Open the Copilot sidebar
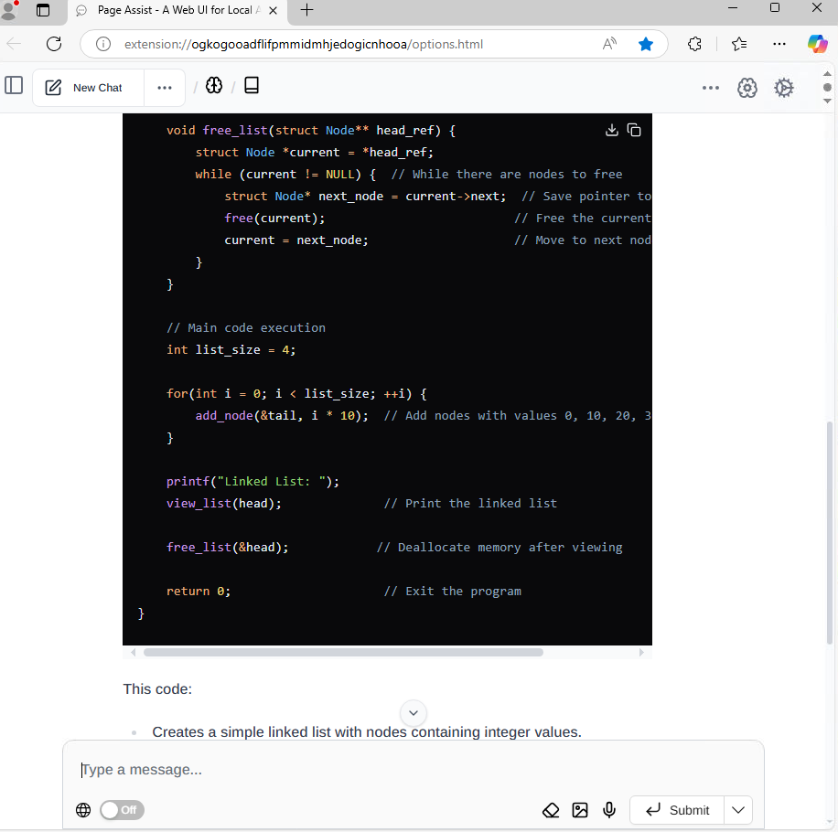Viewport: 838px width, 832px height. [x=818, y=44]
